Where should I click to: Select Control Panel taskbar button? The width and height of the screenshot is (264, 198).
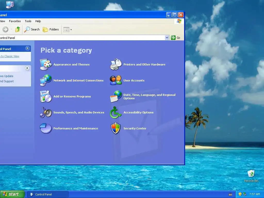coord(48,194)
